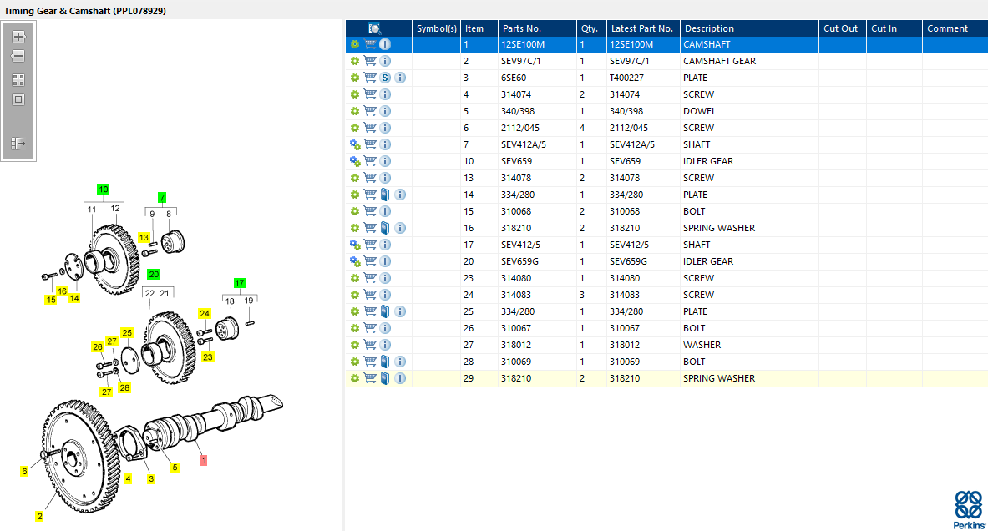The height and width of the screenshot is (531, 988).
Task: Show info for BOLT 310068
Action: [x=385, y=211]
